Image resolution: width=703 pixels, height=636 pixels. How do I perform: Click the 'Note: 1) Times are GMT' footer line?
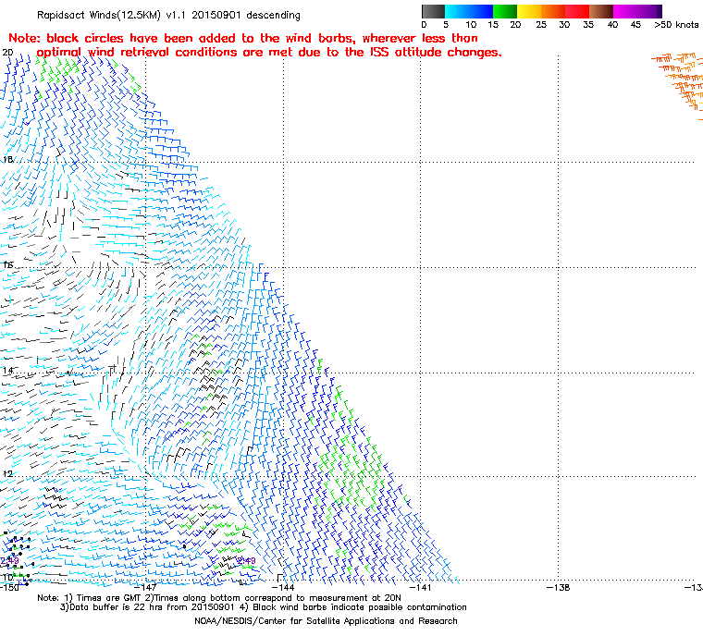click(219, 598)
